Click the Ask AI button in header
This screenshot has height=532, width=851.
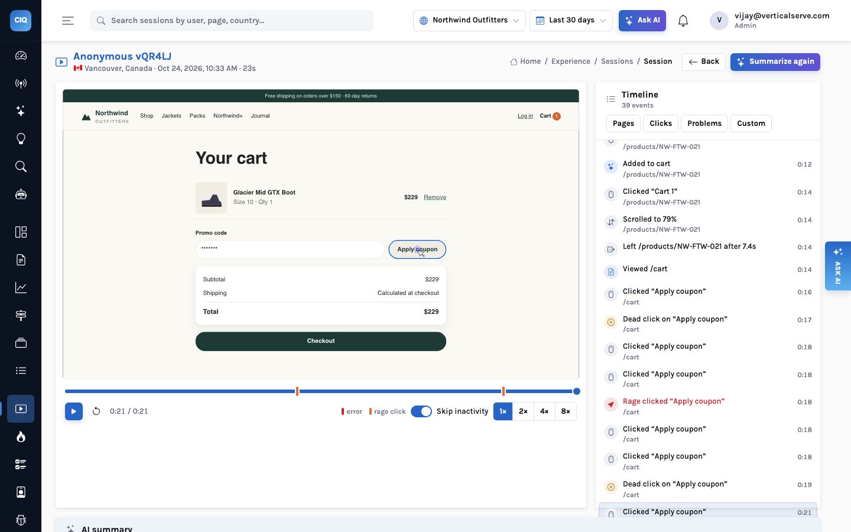[x=642, y=21]
